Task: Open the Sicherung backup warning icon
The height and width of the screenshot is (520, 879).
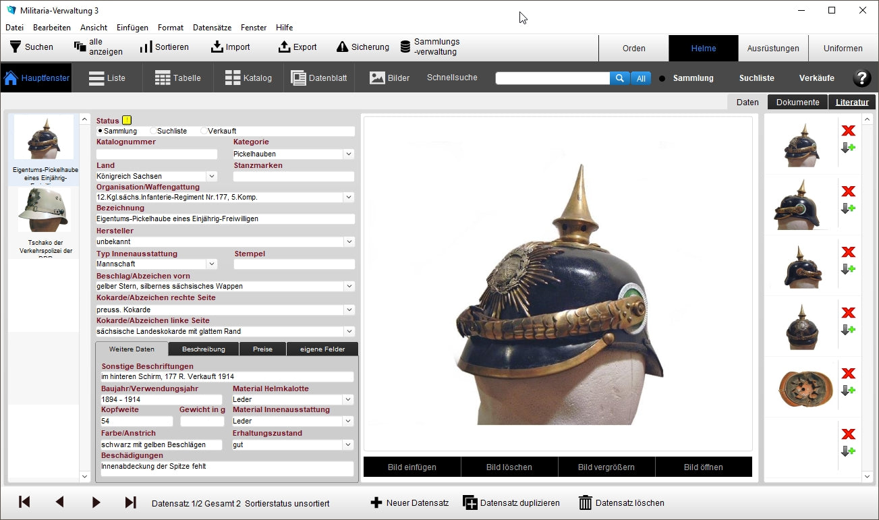Action: [342, 47]
